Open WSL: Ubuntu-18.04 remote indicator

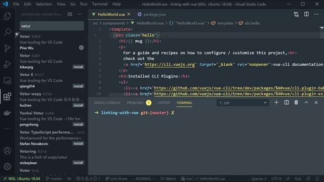[21, 178]
